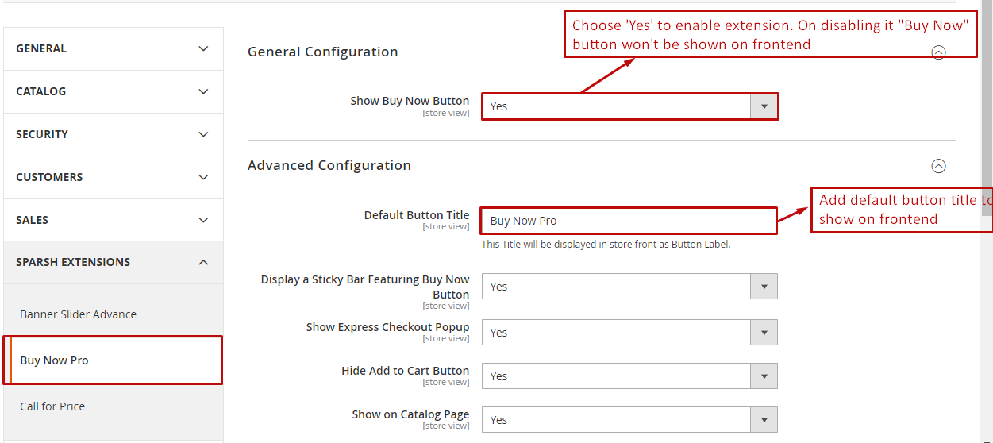Screen dimensions: 993x443
Task: Open the Sticky Bar Buy Now dropdown
Action: coord(629,287)
